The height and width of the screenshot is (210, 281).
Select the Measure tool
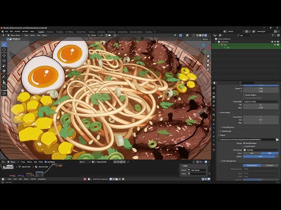4,82
